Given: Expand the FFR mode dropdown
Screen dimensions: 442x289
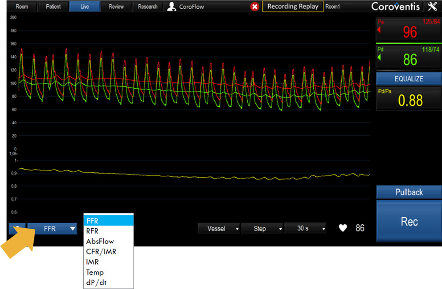Looking at the screenshot, I should pos(52,229).
